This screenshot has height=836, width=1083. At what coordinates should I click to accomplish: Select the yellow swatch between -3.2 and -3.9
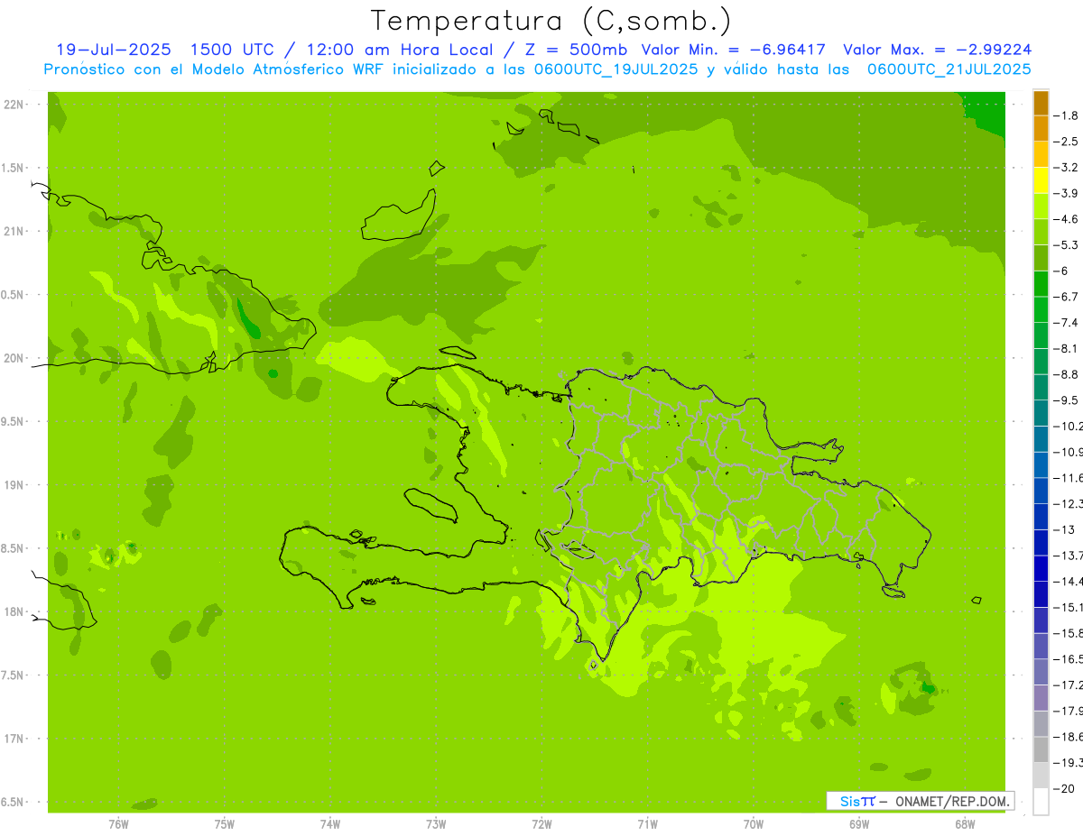point(1041,181)
